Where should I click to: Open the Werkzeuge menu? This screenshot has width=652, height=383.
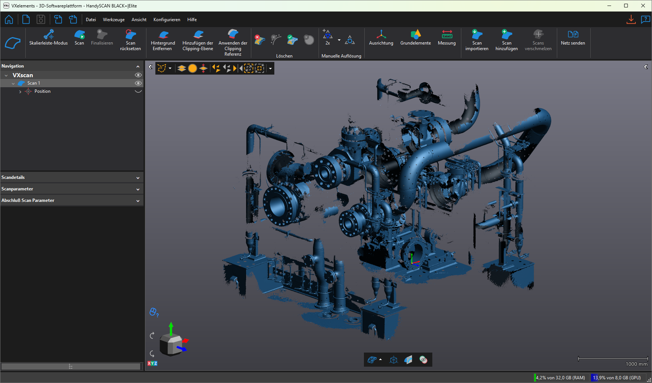coord(114,20)
